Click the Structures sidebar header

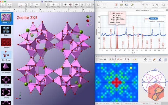[6, 10]
